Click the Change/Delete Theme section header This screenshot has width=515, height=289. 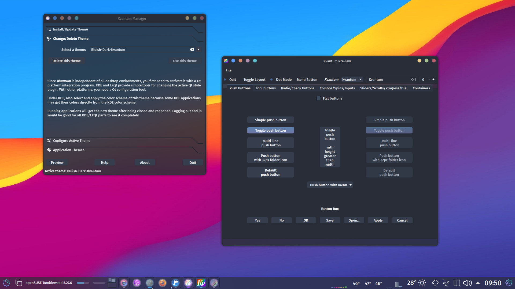pos(125,39)
